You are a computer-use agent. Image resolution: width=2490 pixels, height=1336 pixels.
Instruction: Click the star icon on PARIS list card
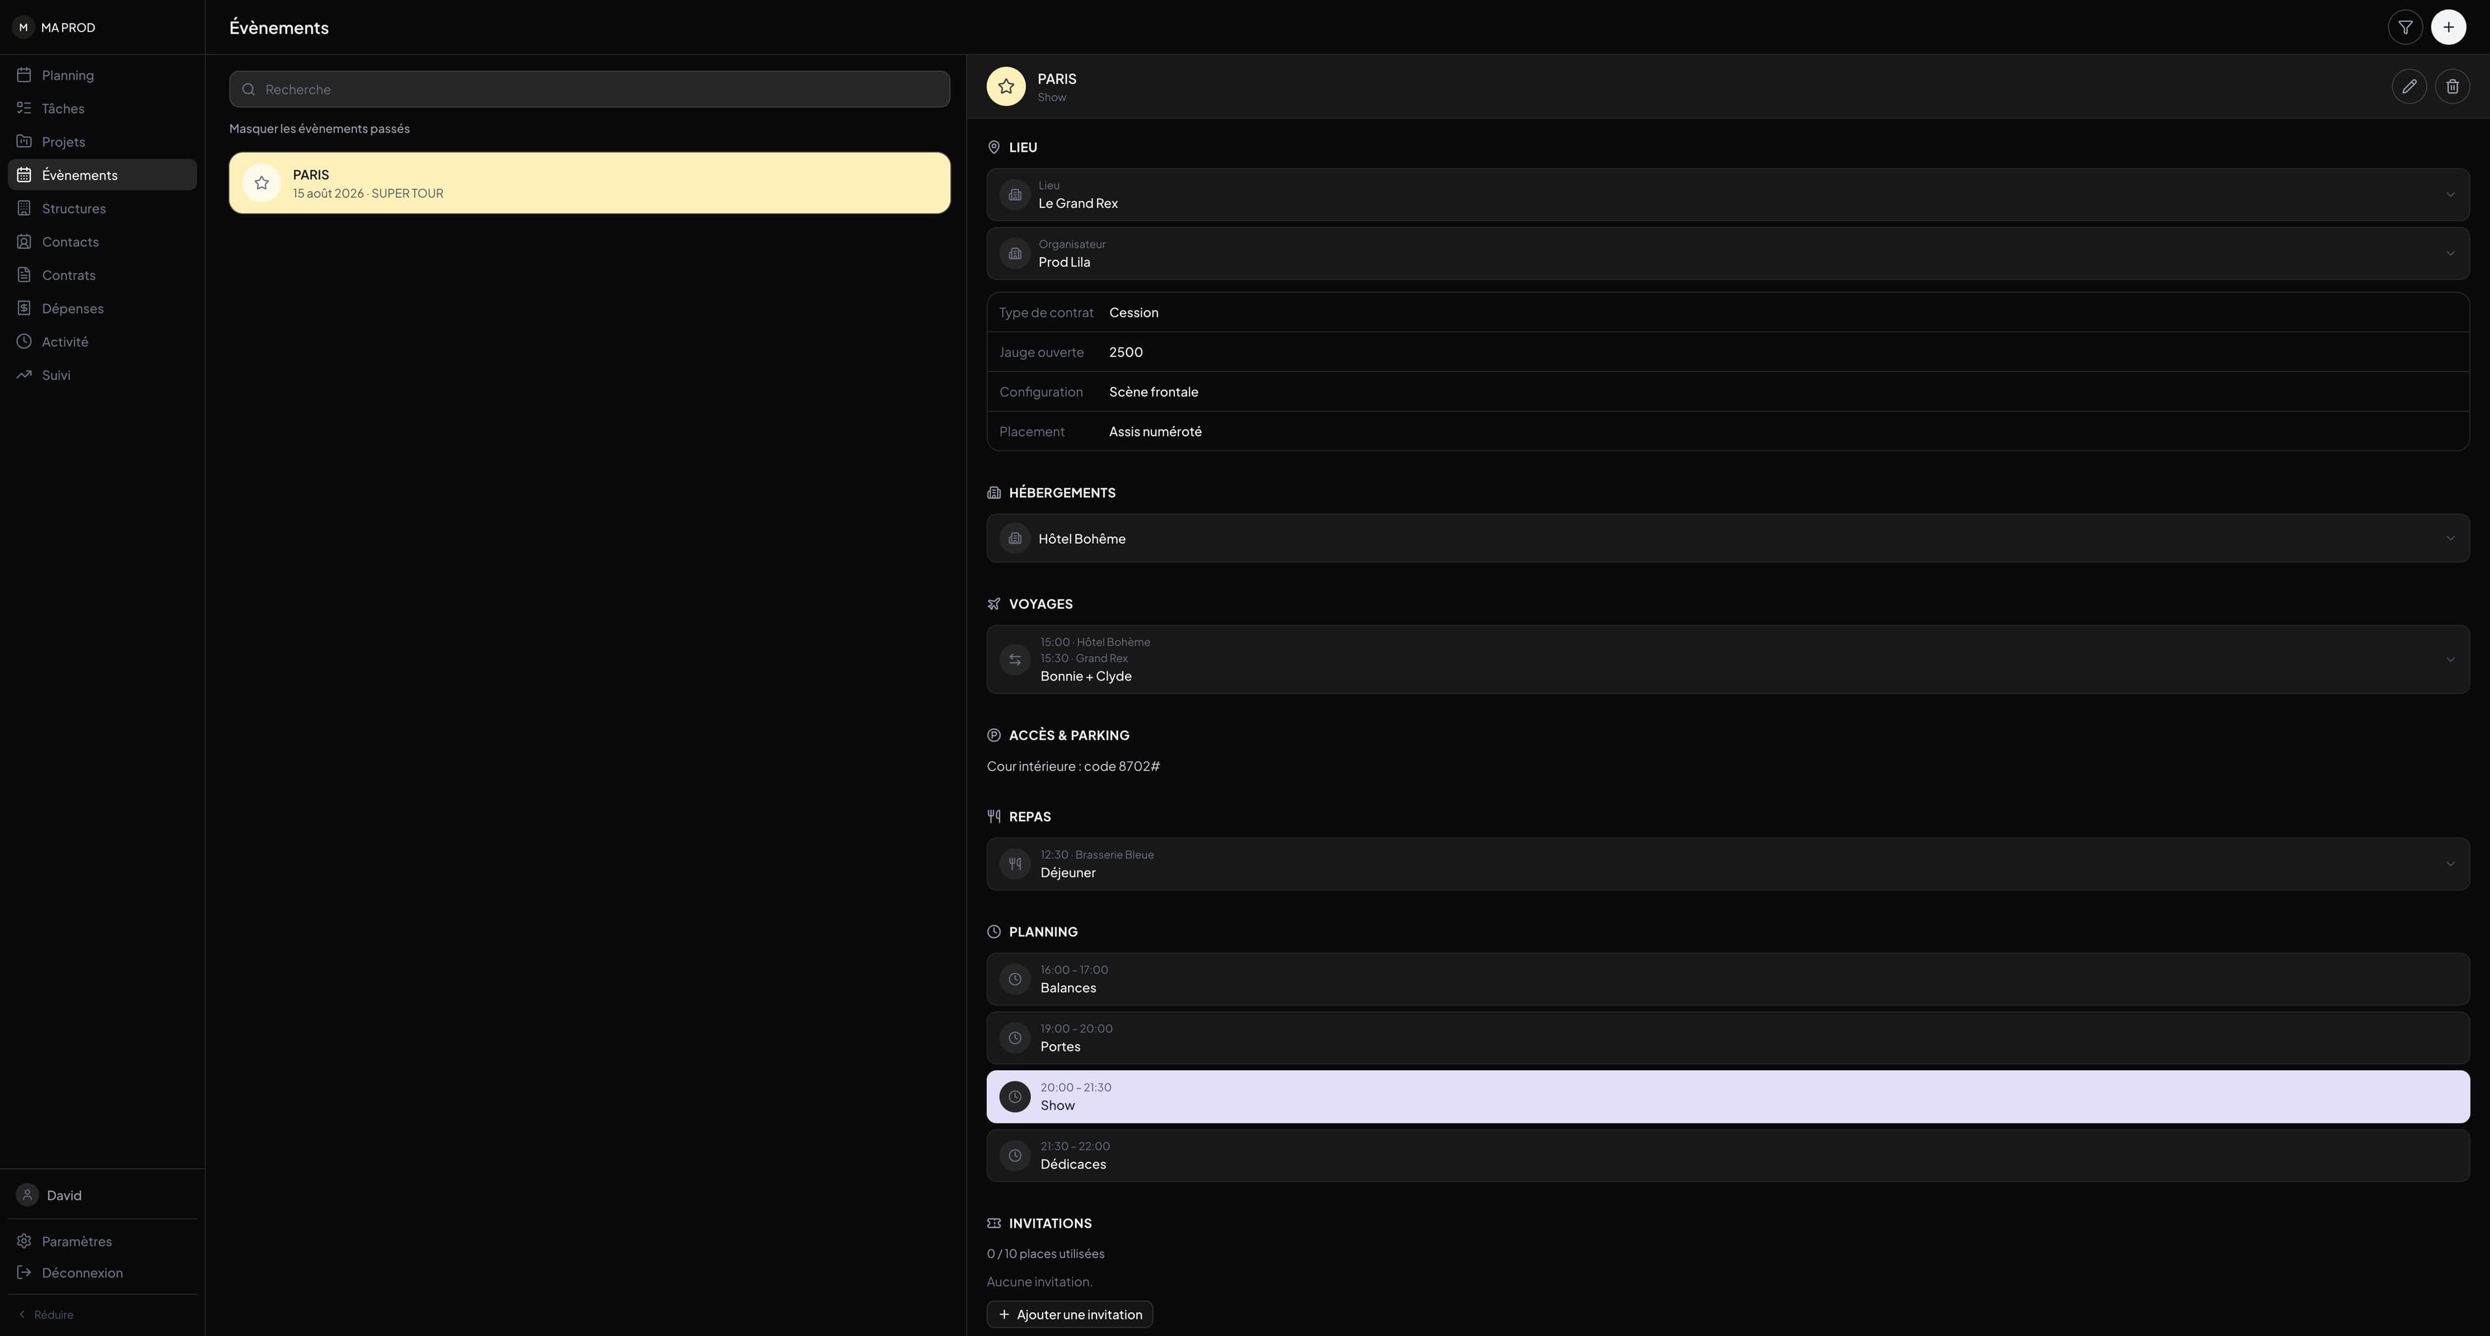261,183
